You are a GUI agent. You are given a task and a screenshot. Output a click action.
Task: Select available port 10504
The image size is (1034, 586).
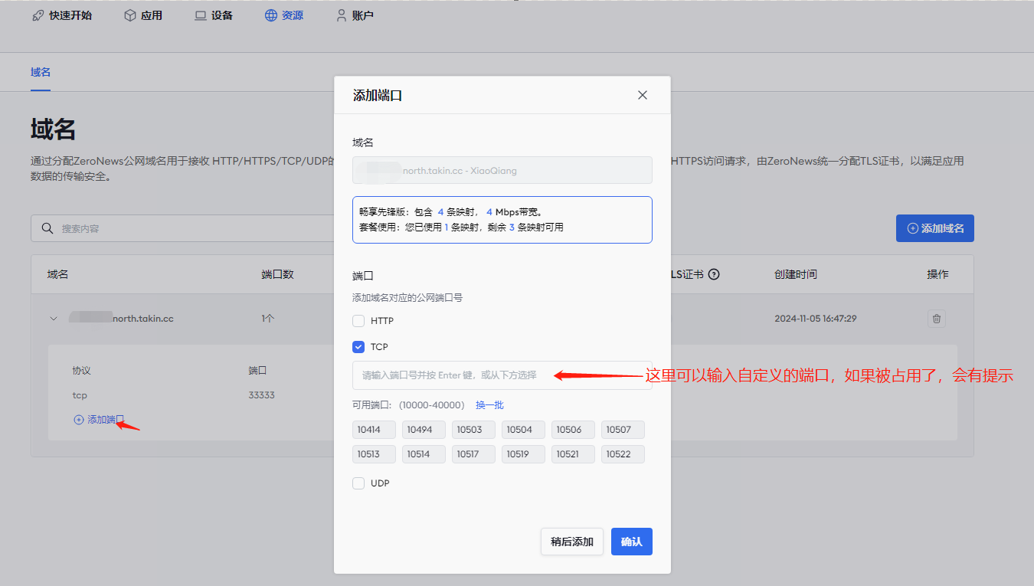coord(524,430)
